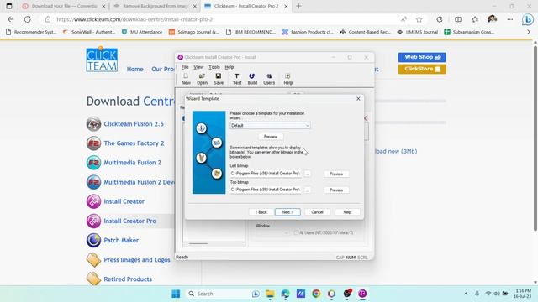Switch to the Remove Background from Image tab

(x=156, y=6)
